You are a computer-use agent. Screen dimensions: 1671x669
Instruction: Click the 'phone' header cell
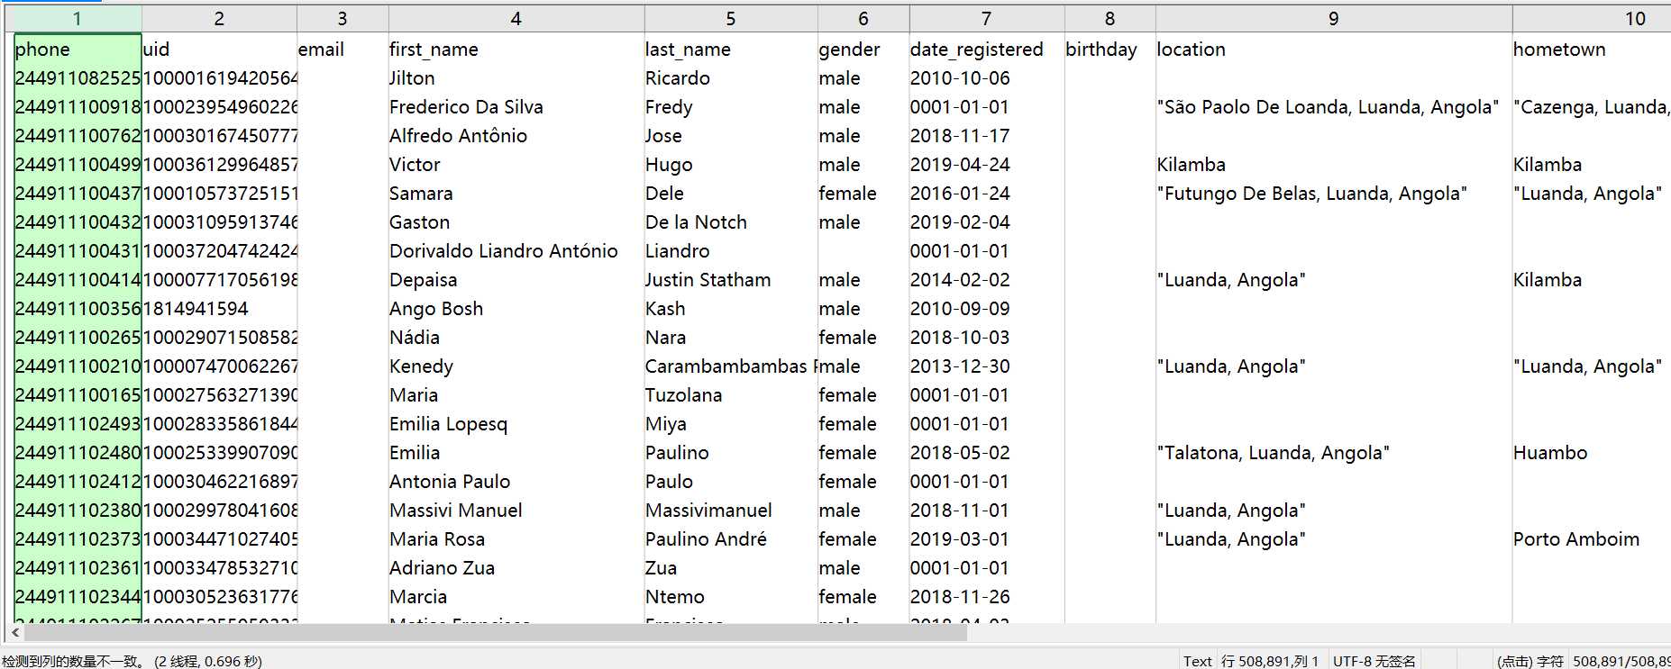pos(78,50)
